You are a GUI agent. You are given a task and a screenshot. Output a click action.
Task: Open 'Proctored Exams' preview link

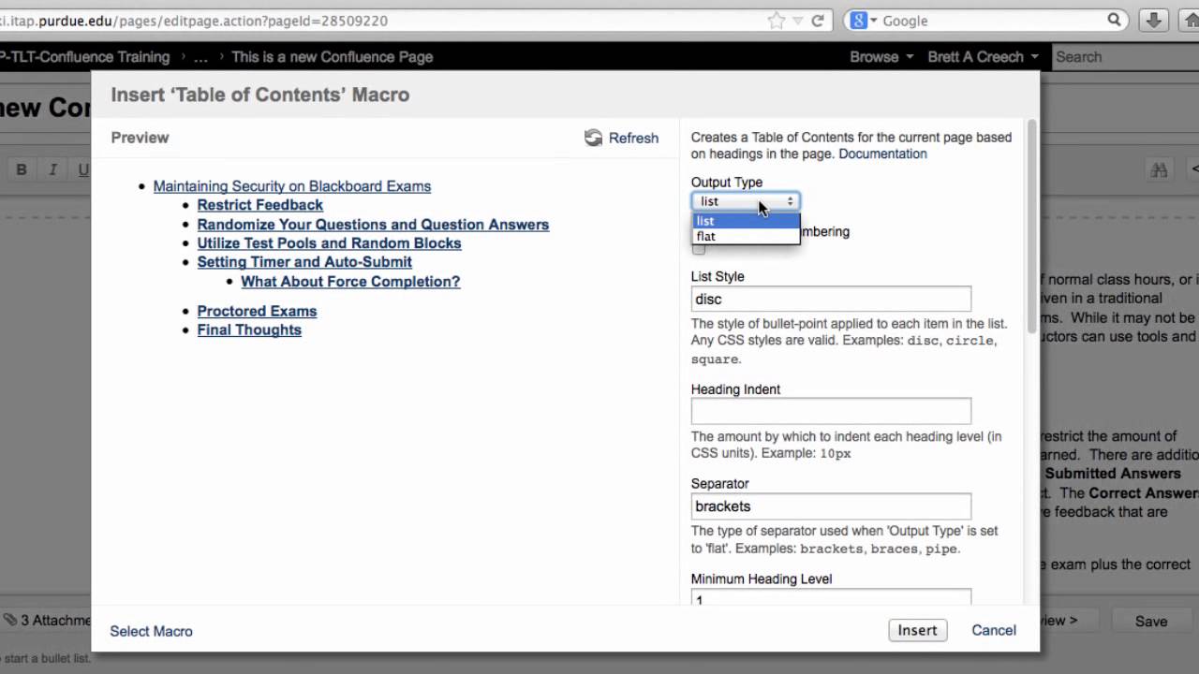[257, 311]
